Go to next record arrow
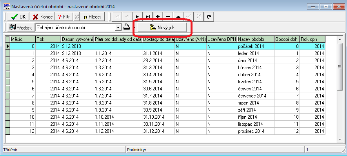The height and width of the screenshot is (156, 347). click(x=138, y=17)
